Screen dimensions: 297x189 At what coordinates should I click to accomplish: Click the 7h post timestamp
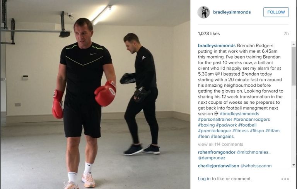tap(286, 34)
